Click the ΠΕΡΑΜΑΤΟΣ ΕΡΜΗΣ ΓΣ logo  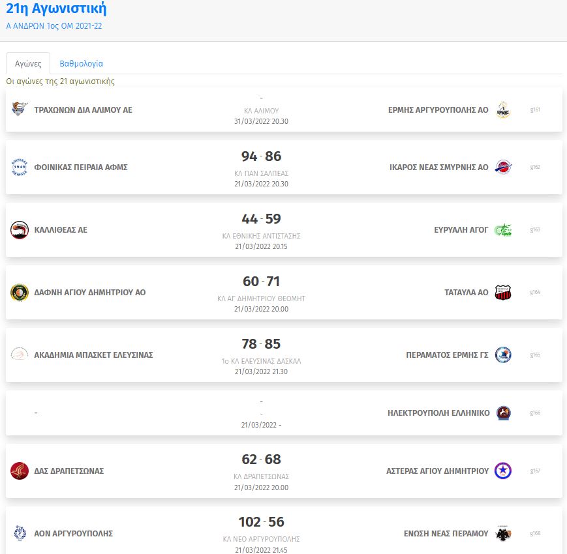pyautogui.click(x=502, y=355)
